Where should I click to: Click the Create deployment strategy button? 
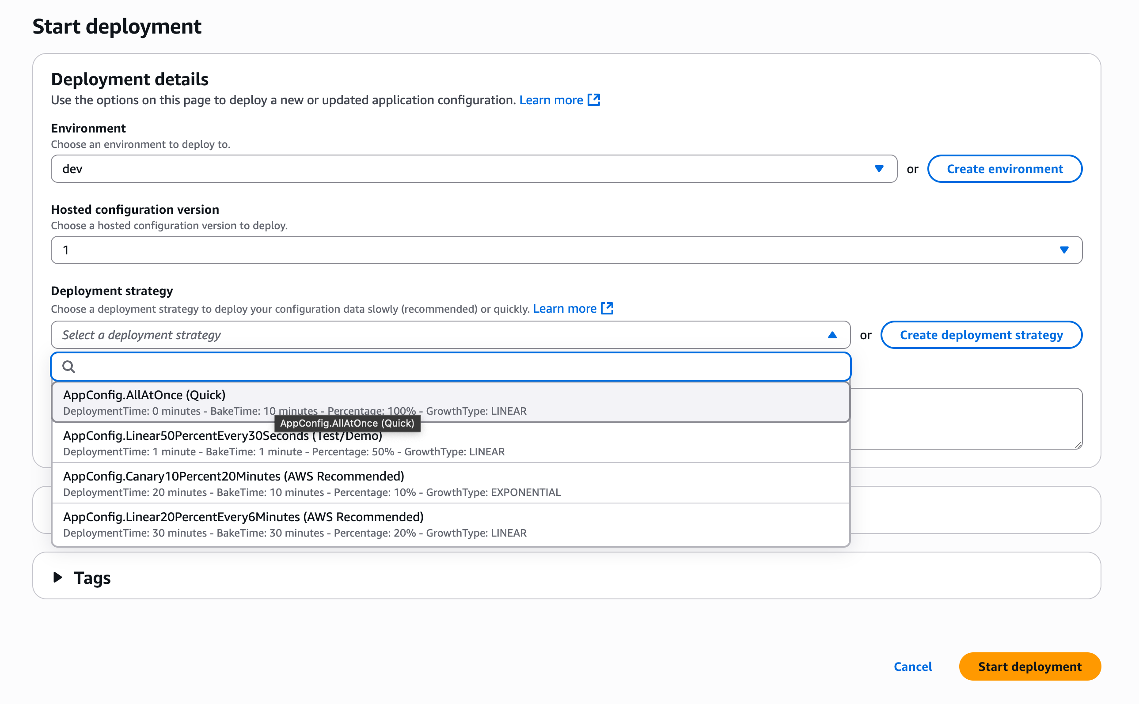(981, 335)
